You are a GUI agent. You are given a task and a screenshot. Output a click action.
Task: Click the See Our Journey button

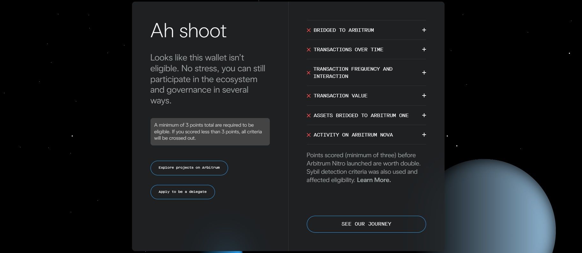(x=366, y=224)
